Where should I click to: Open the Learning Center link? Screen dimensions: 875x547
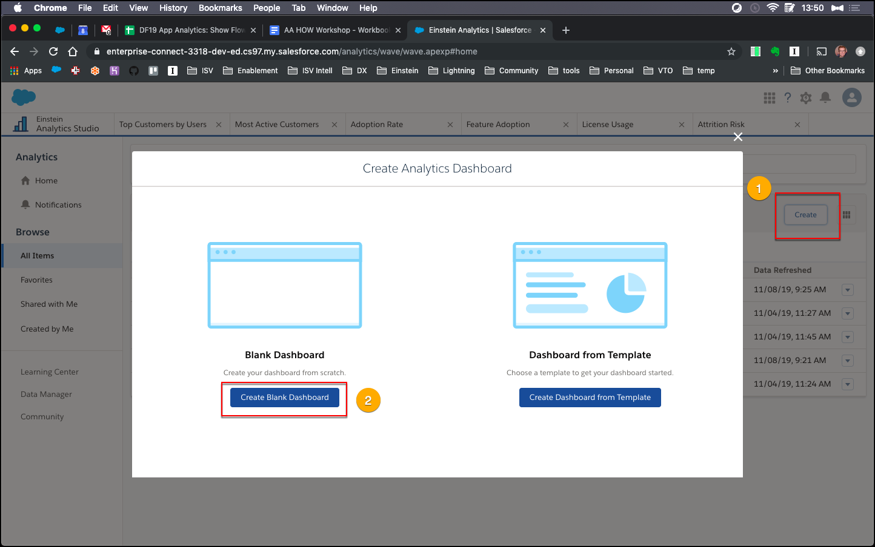(x=50, y=372)
